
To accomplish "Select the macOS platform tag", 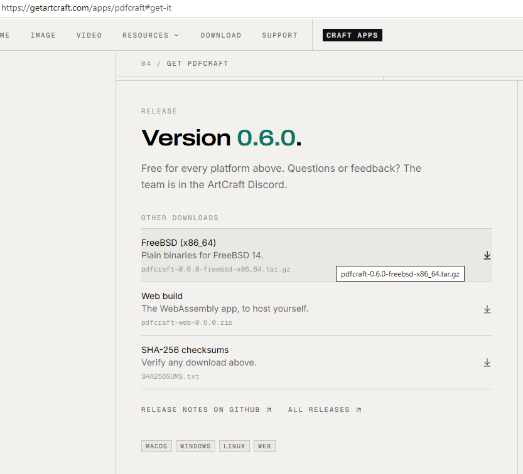I will click(156, 446).
